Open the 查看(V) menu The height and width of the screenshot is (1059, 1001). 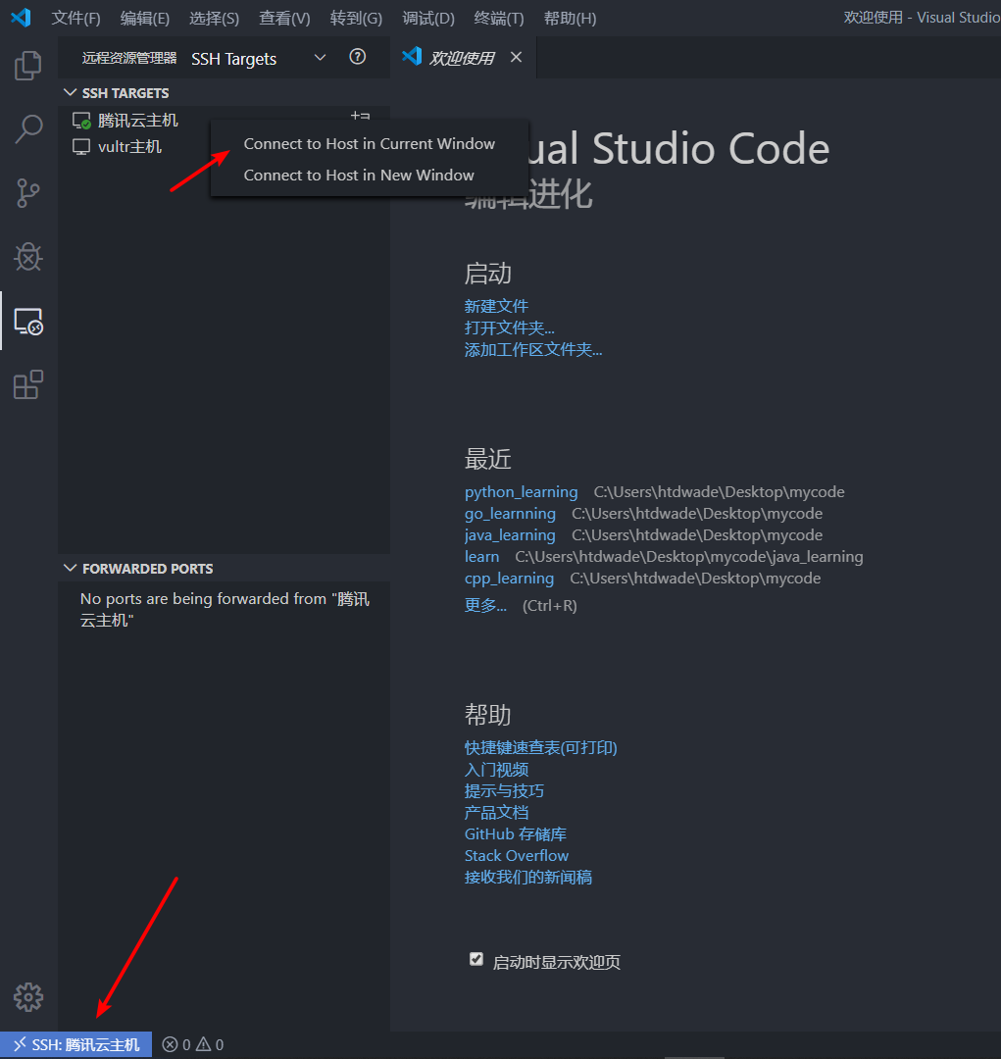[x=284, y=19]
